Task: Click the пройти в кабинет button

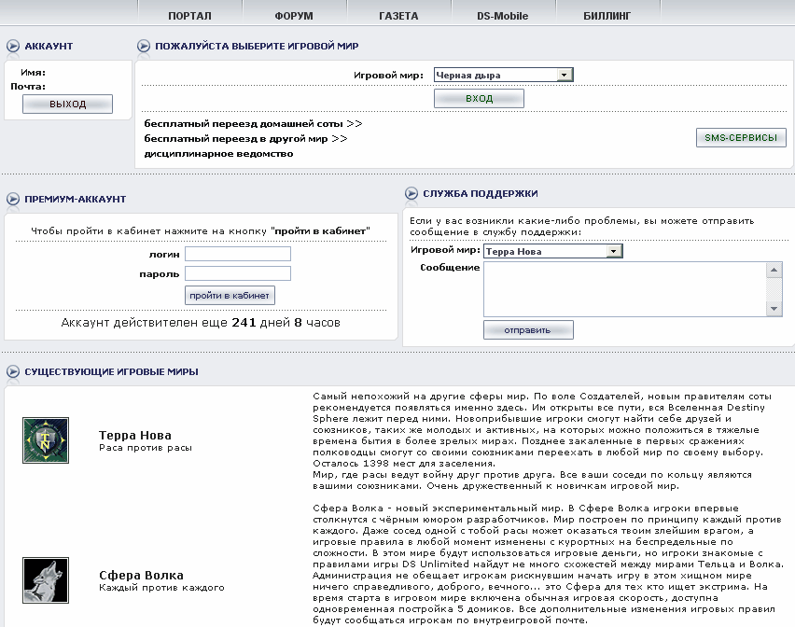Action: pyautogui.click(x=230, y=296)
